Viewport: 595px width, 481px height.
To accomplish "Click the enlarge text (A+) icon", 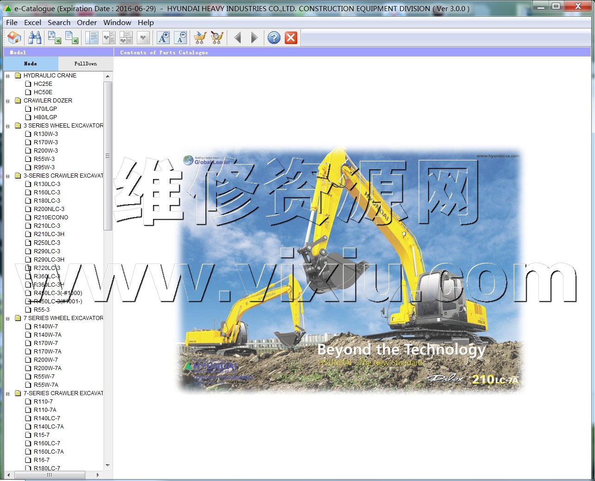I will coord(163,38).
